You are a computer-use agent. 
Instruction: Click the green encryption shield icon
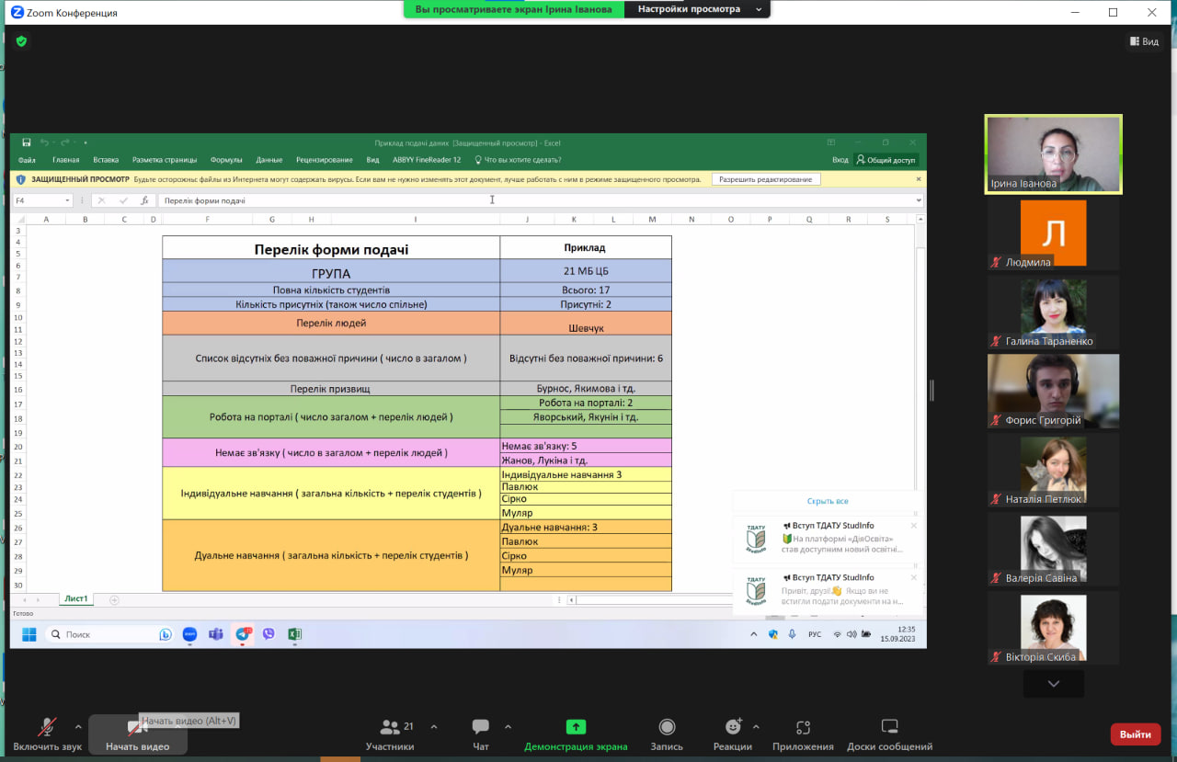pos(21,41)
